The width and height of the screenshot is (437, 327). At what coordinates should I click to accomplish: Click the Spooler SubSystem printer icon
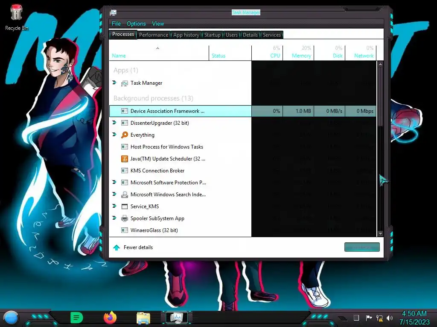(x=124, y=218)
